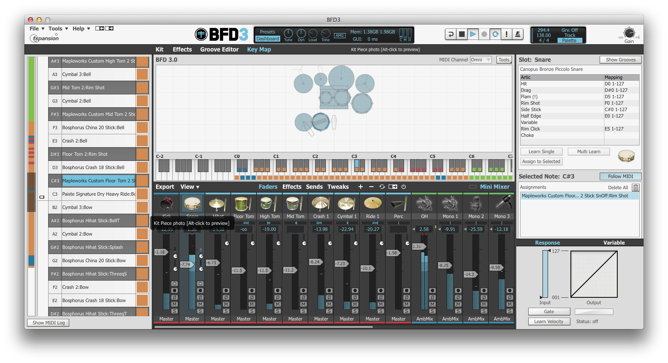Viewport: 668px width, 363px height.
Task: Start playback with the play button
Action: pyautogui.click(x=473, y=34)
